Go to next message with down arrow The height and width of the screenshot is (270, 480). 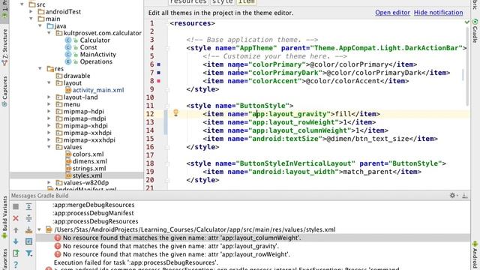16,241
